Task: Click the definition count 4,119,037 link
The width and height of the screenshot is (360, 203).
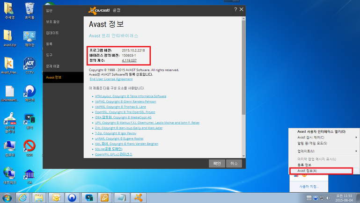Action: [x=129, y=60]
